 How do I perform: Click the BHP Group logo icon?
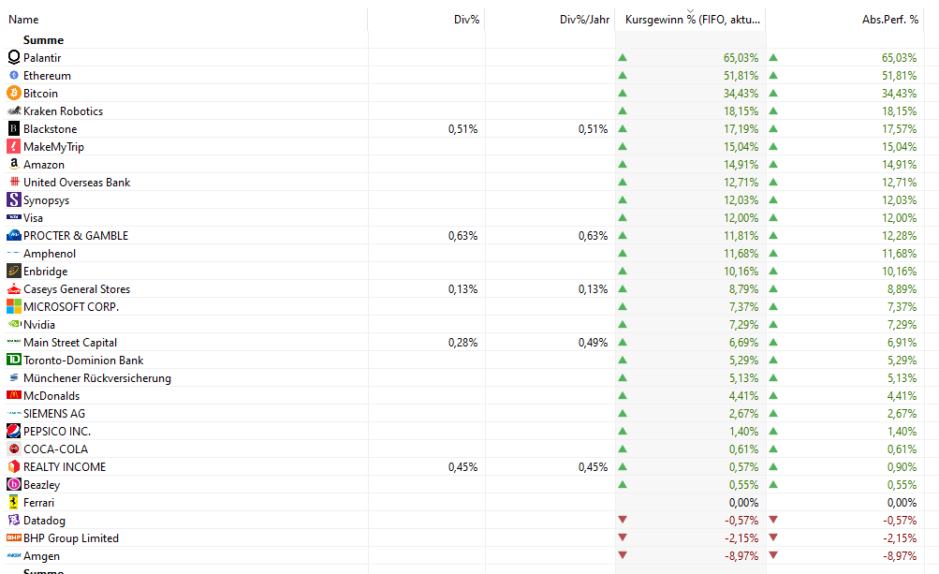click(14, 538)
